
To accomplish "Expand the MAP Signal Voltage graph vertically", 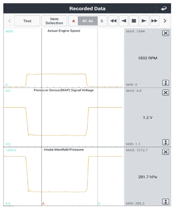I will 166,142.
